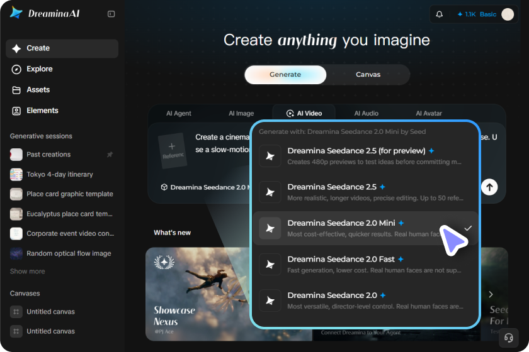This screenshot has height=352, width=529.
Task: Click the prompt text input area
Action: (223, 143)
